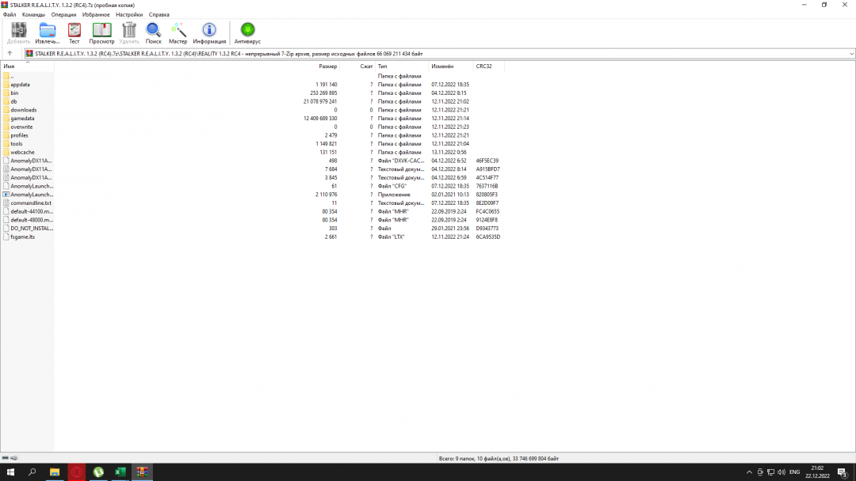This screenshot has height=481, width=856.
Task: Open the Find (Поиск) magnifier tool
Action: 154,33
